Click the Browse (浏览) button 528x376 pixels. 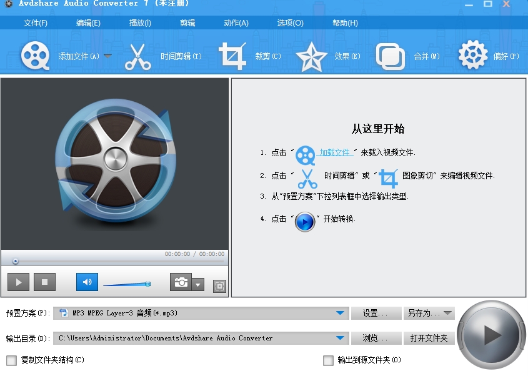pyautogui.click(x=376, y=338)
